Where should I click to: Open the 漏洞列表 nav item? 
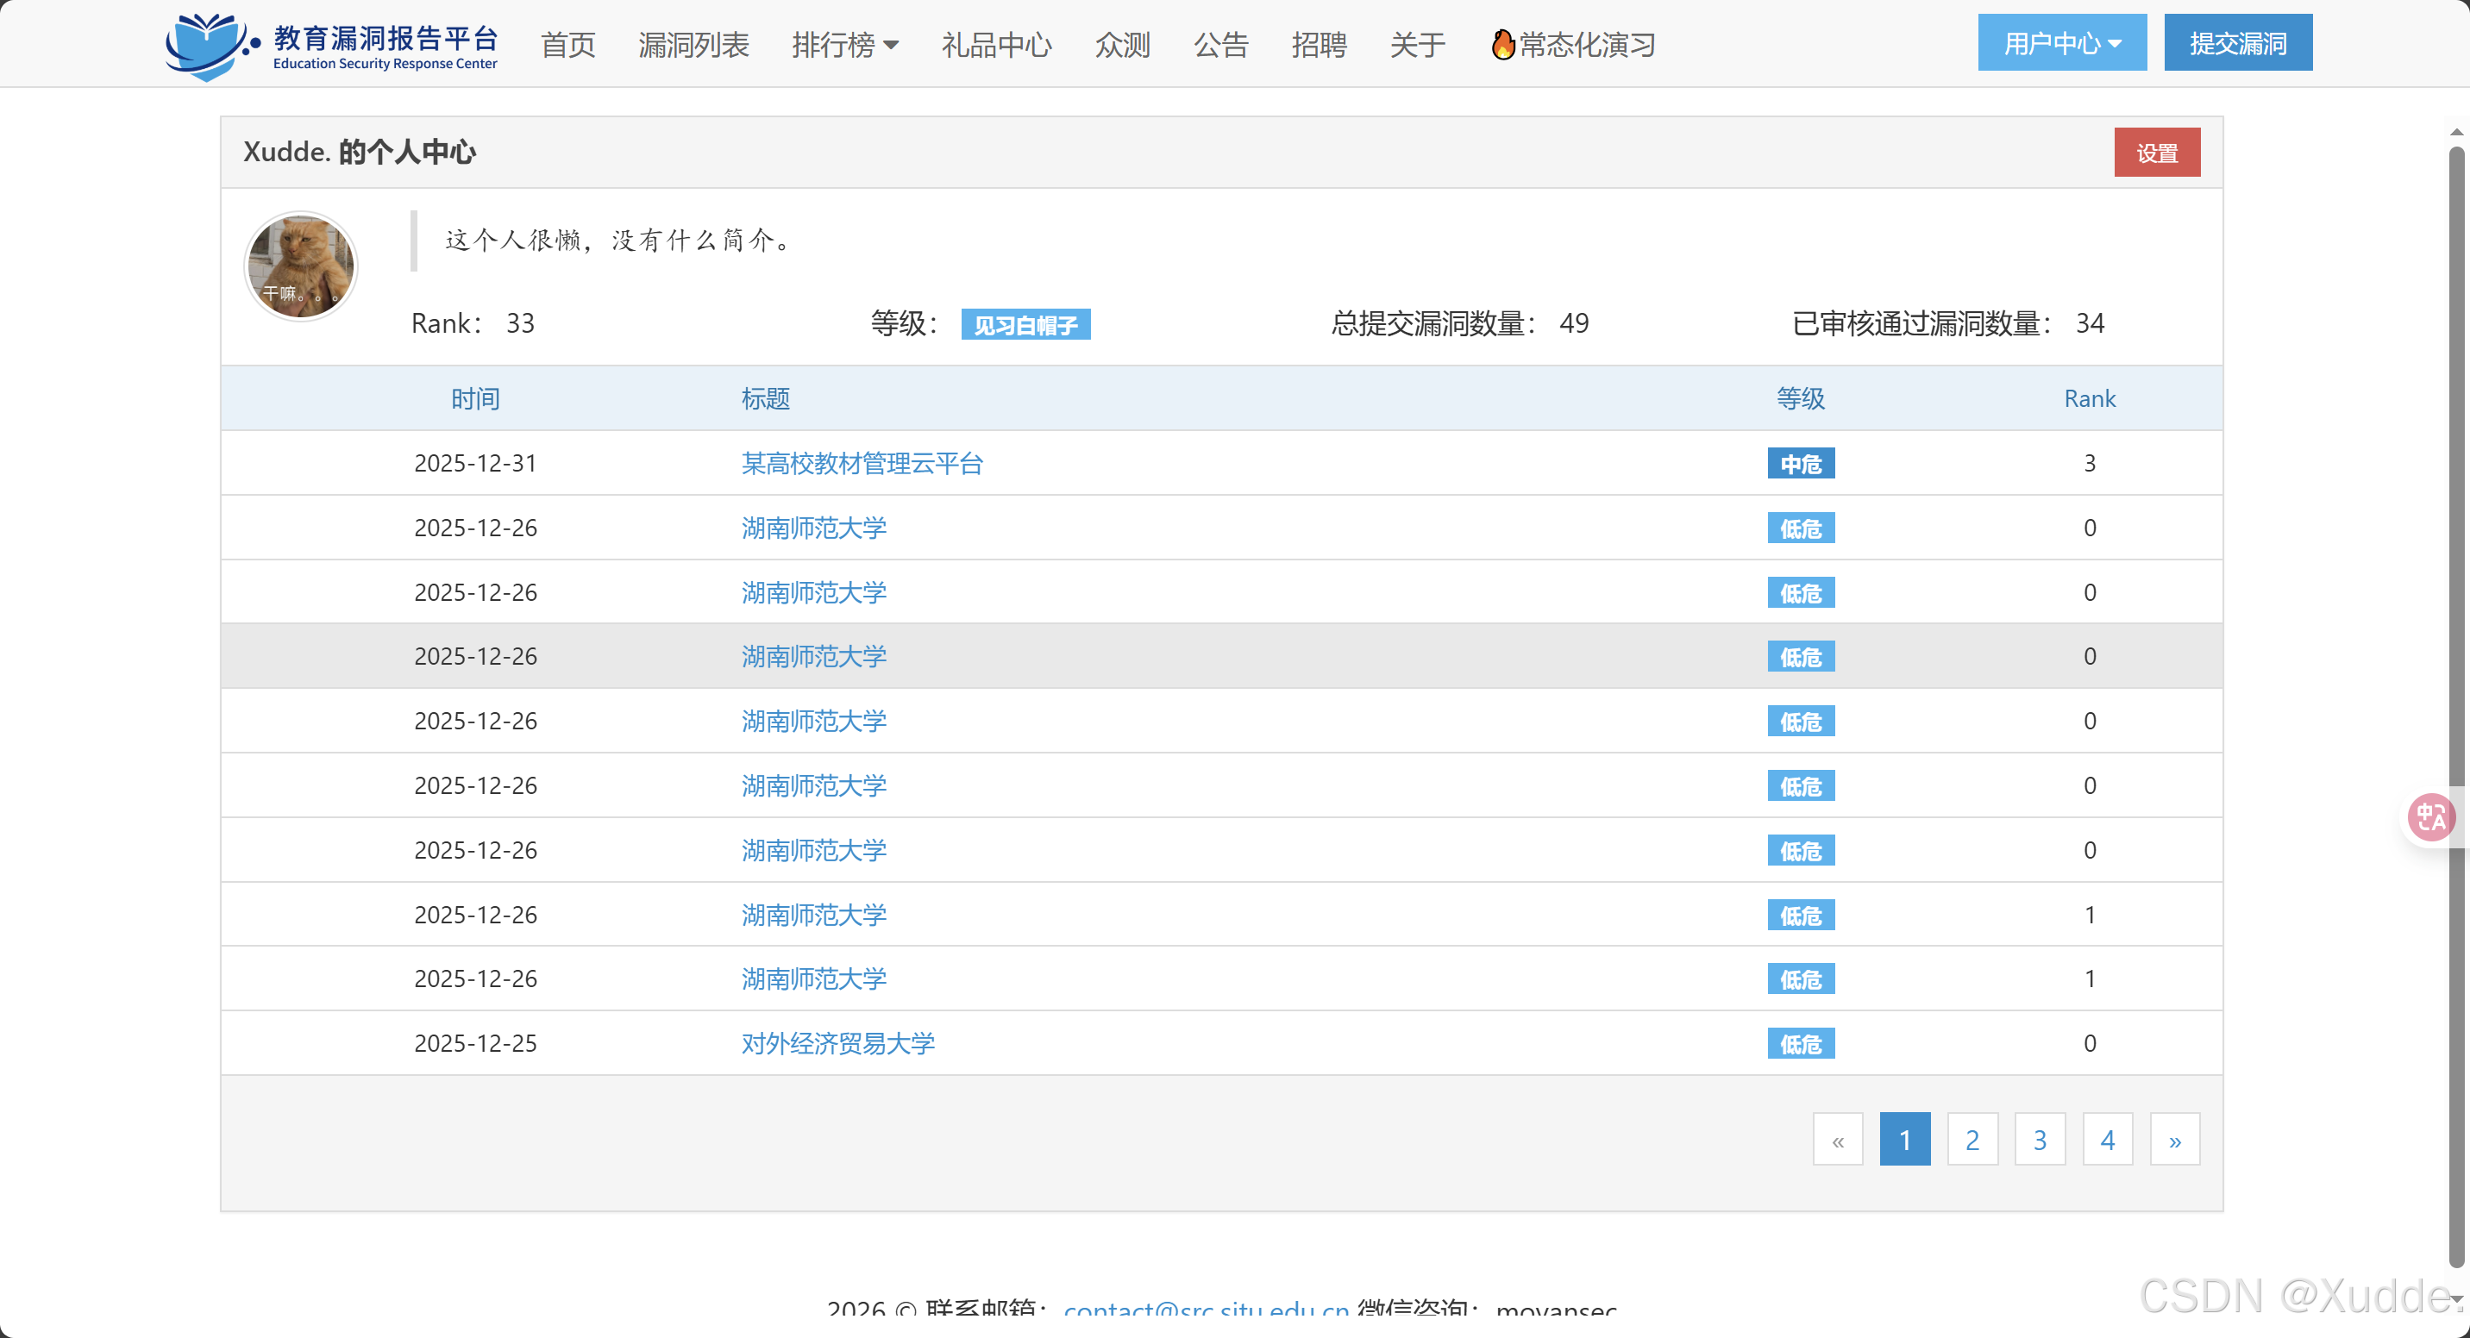click(693, 45)
